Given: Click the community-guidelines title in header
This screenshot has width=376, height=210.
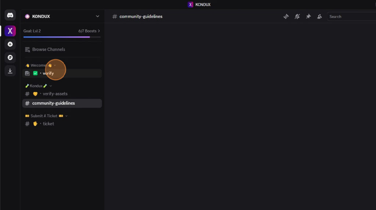Looking at the screenshot, I should tap(141, 16).
